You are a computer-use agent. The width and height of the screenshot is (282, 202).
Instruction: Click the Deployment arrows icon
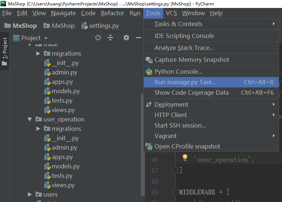pyautogui.click(x=149, y=104)
